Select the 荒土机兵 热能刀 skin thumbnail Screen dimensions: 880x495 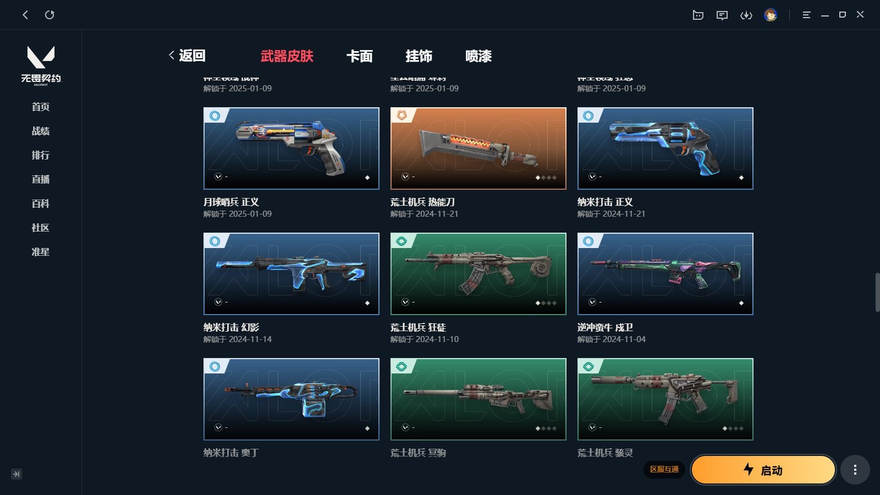pyautogui.click(x=479, y=148)
